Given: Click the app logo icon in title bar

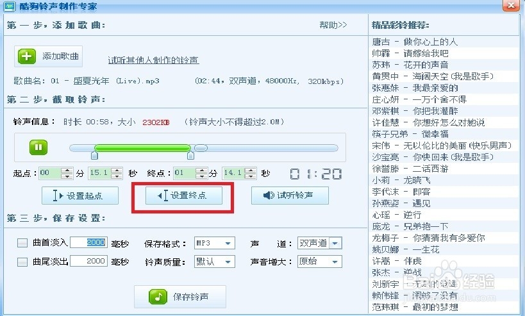Looking at the screenshot, I should pos(10,6).
